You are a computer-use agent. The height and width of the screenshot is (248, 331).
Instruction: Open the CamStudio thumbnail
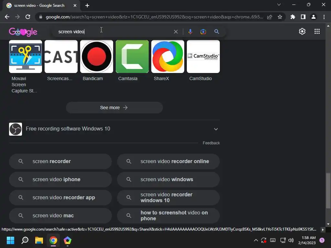click(x=203, y=57)
